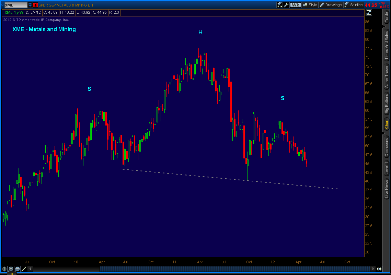Click the XME symbol input field

tap(15, 5)
